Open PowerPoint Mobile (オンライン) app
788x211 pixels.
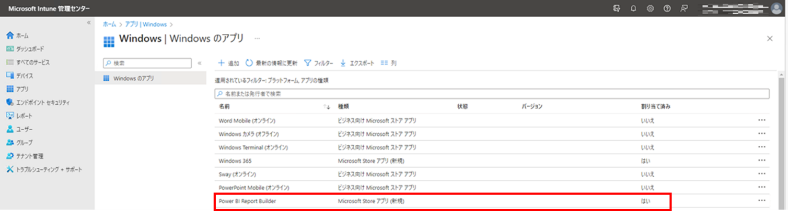(254, 187)
